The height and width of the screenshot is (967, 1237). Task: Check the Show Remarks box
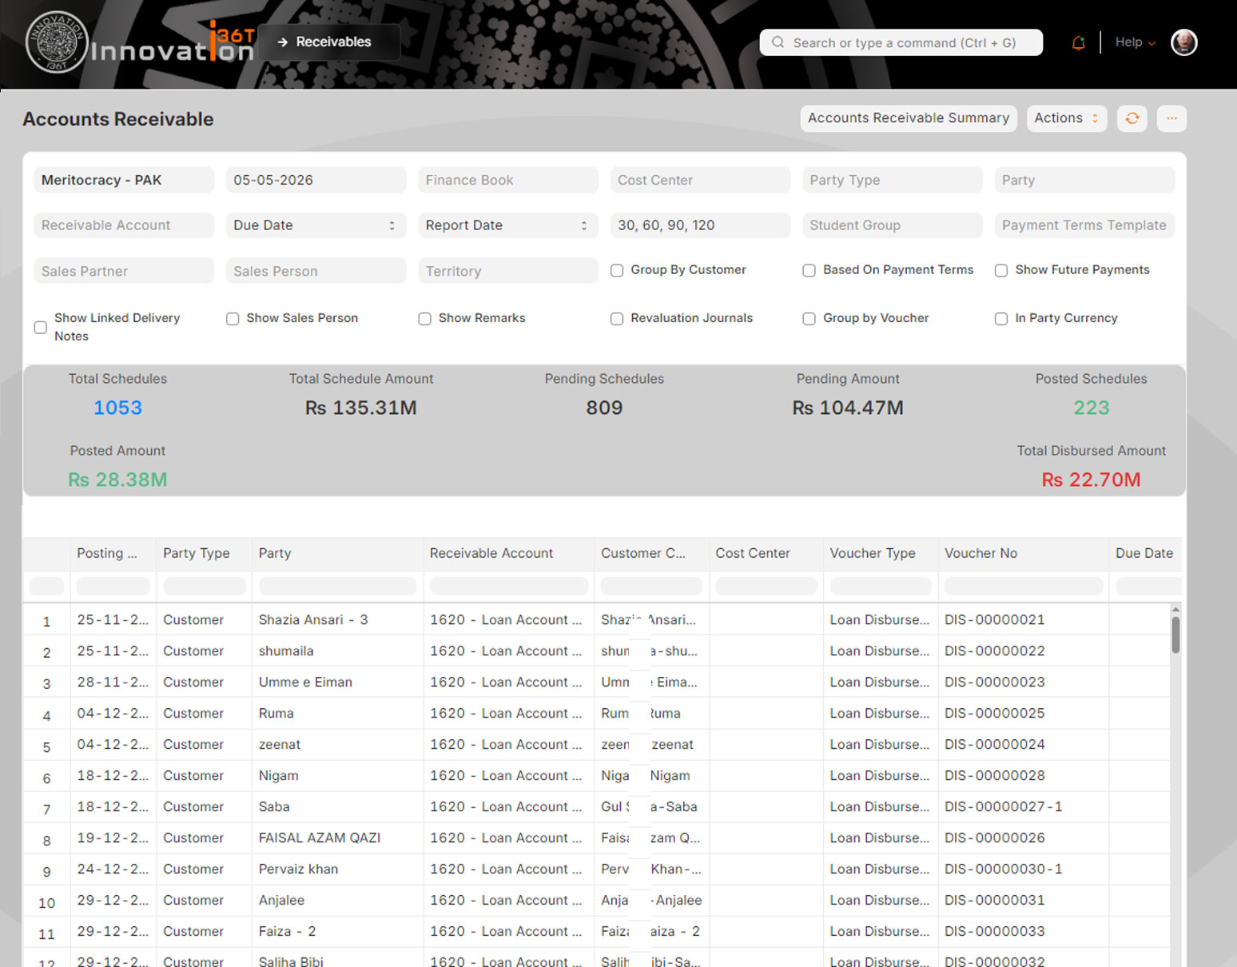tap(424, 318)
